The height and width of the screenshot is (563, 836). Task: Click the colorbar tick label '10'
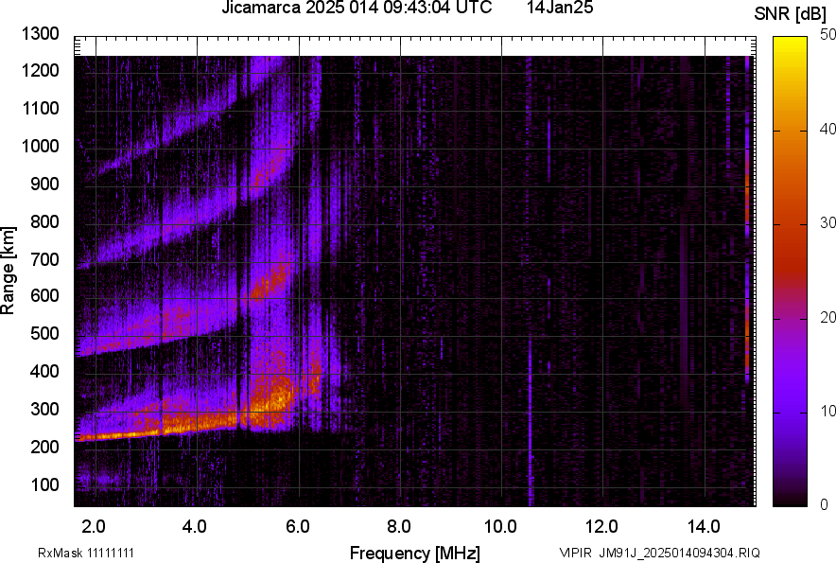(827, 411)
